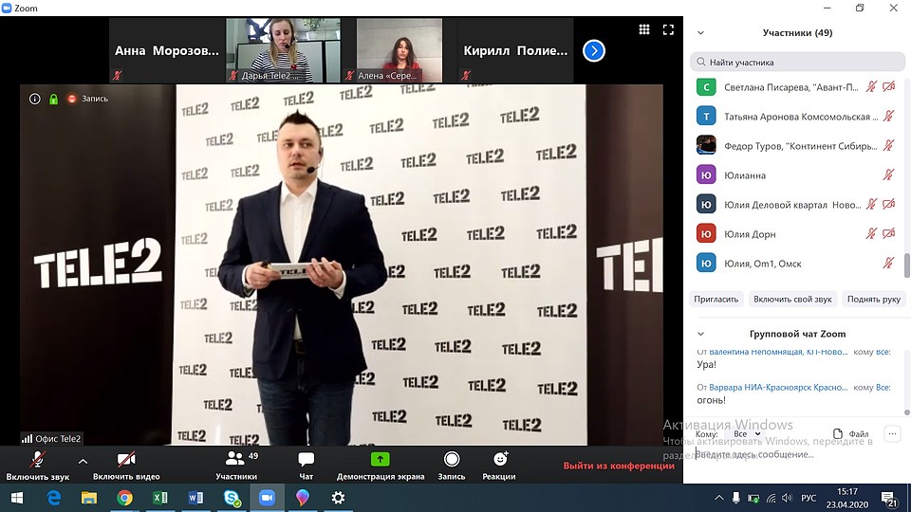Open Реакции smiley icon
This screenshot has width=911, height=512.
click(x=500, y=459)
